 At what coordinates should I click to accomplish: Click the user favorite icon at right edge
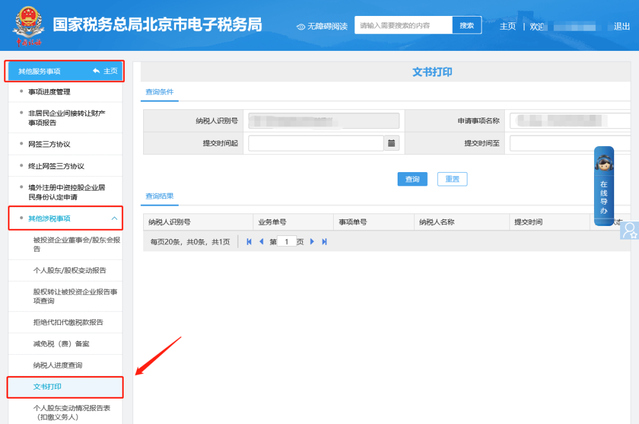630,230
